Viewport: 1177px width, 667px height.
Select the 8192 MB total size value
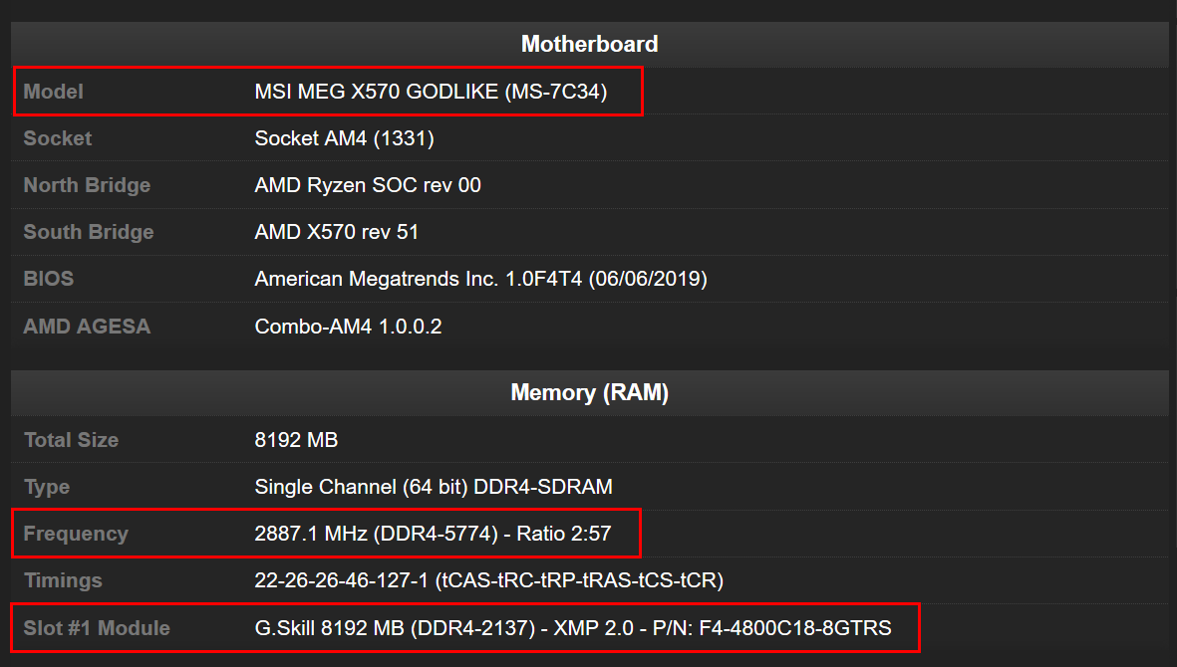[x=296, y=440]
